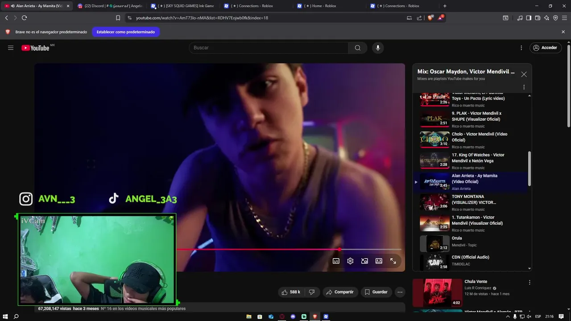Open Mix playlist options three-dot menu
The height and width of the screenshot is (321, 571).
(524, 87)
